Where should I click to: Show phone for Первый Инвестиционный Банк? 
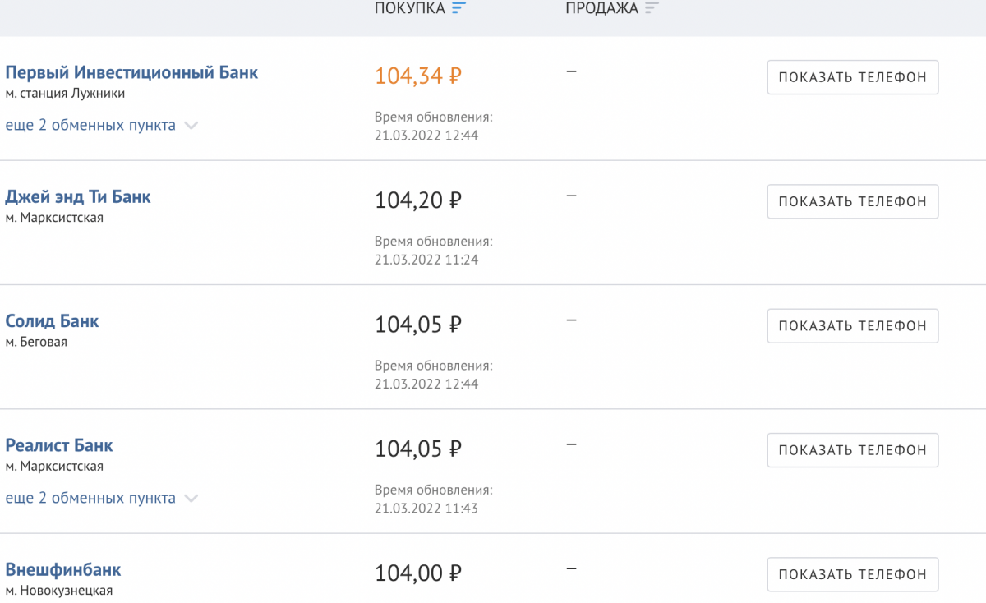point(853,77)
